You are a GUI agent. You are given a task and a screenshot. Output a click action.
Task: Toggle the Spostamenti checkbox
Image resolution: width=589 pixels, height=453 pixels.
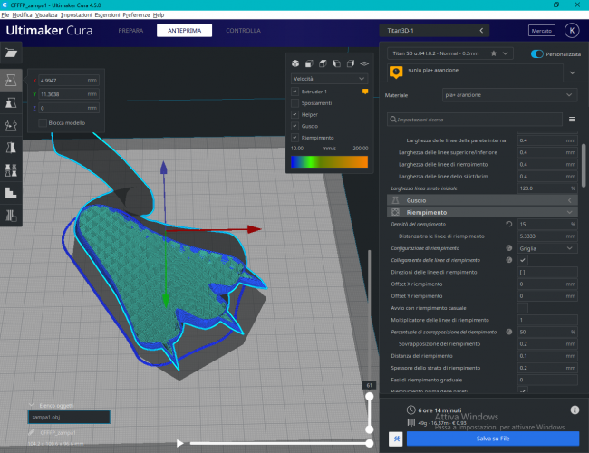click(x=294, y=103)
